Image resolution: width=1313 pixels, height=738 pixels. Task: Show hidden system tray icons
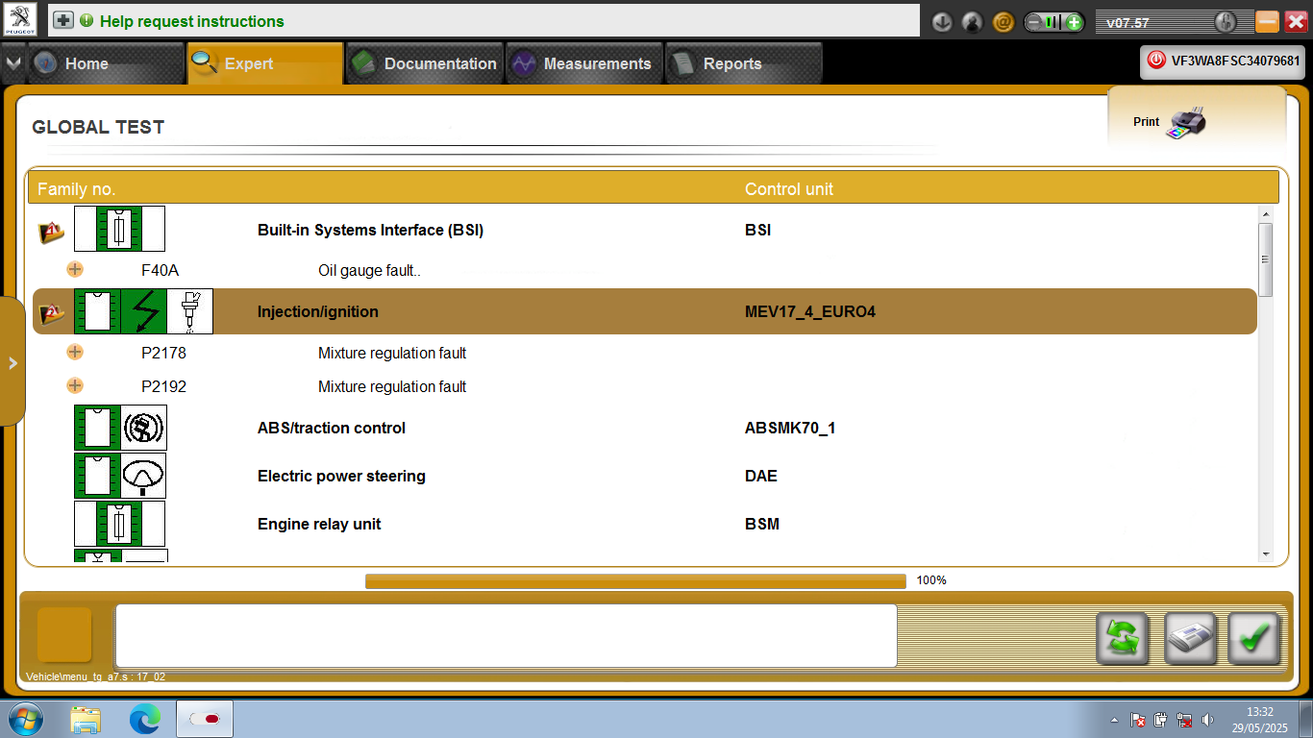tap(1114, 720)
